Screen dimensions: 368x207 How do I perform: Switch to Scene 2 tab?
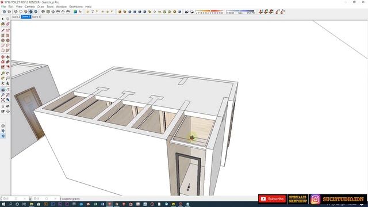16,17
